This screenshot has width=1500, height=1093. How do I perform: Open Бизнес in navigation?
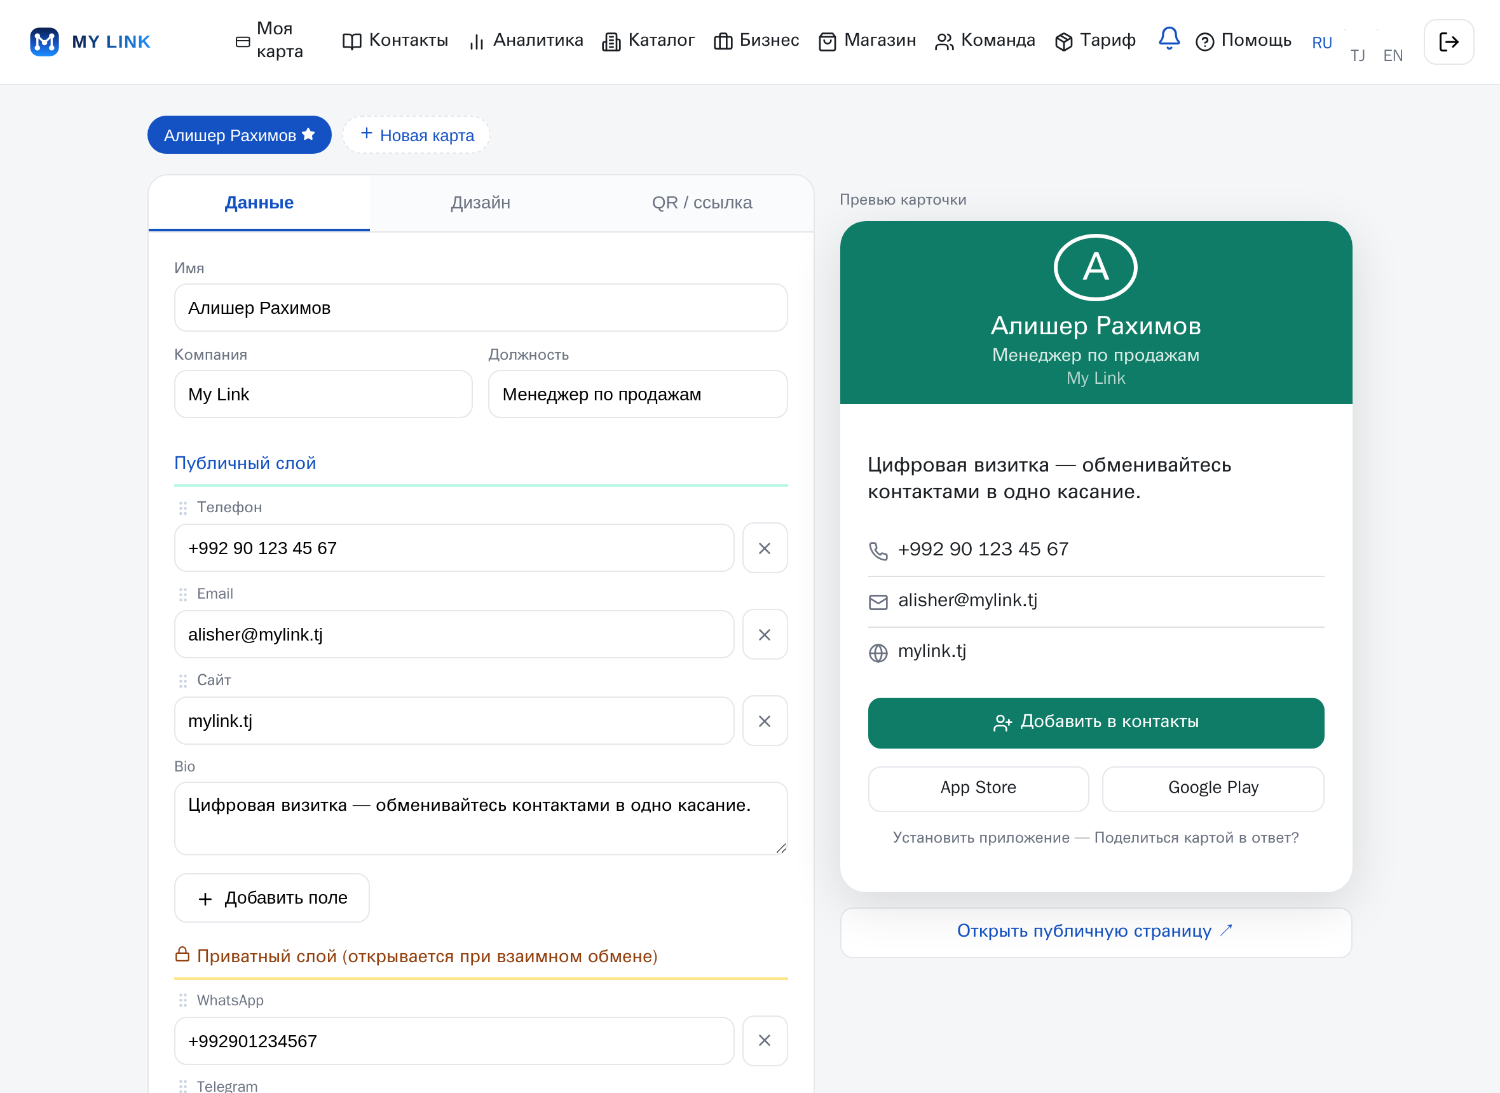point(756,41)
